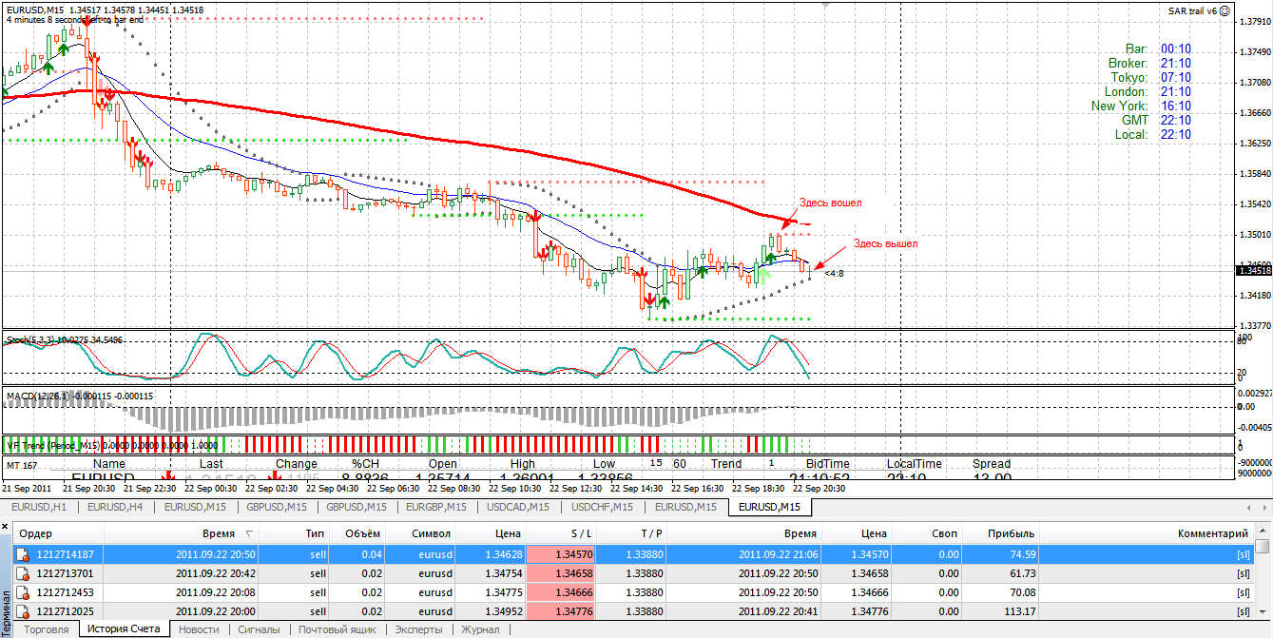Select order number 1212712025
The height and width of the screenshot is (638, 1273).
pos(65,611)
